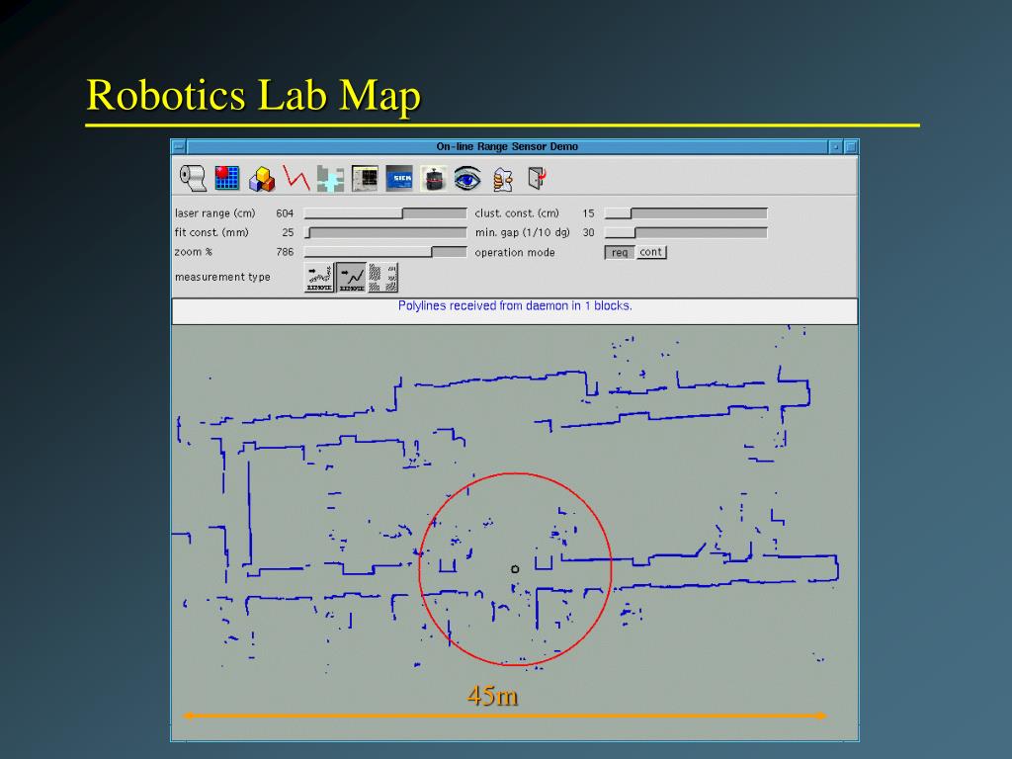This screenshot has width=1012, height=759.
Task: Select the polyline measurement type icon
Action: coord(351,278)
